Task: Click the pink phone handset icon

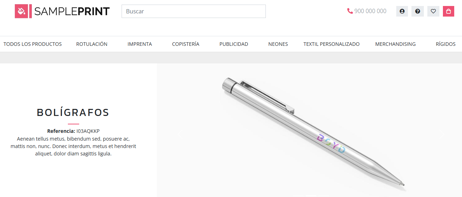Action: tap(350, 11)
